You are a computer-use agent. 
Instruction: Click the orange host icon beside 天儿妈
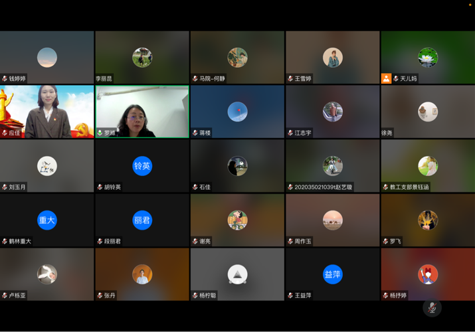tap(386, 78)
